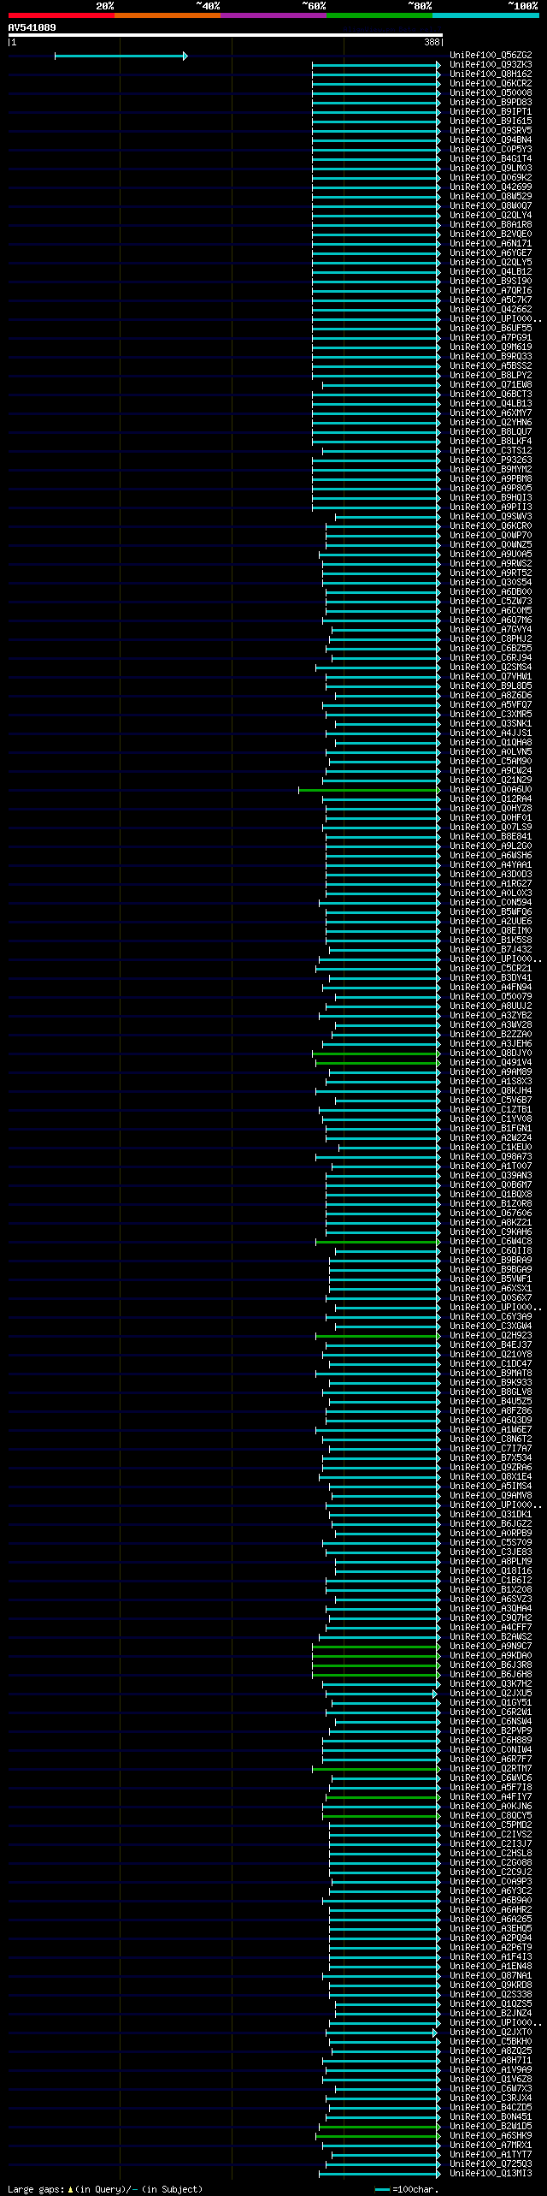
Task: Select the UniRef100_Q98A73 label
Action: click(x=491, y=1157)
